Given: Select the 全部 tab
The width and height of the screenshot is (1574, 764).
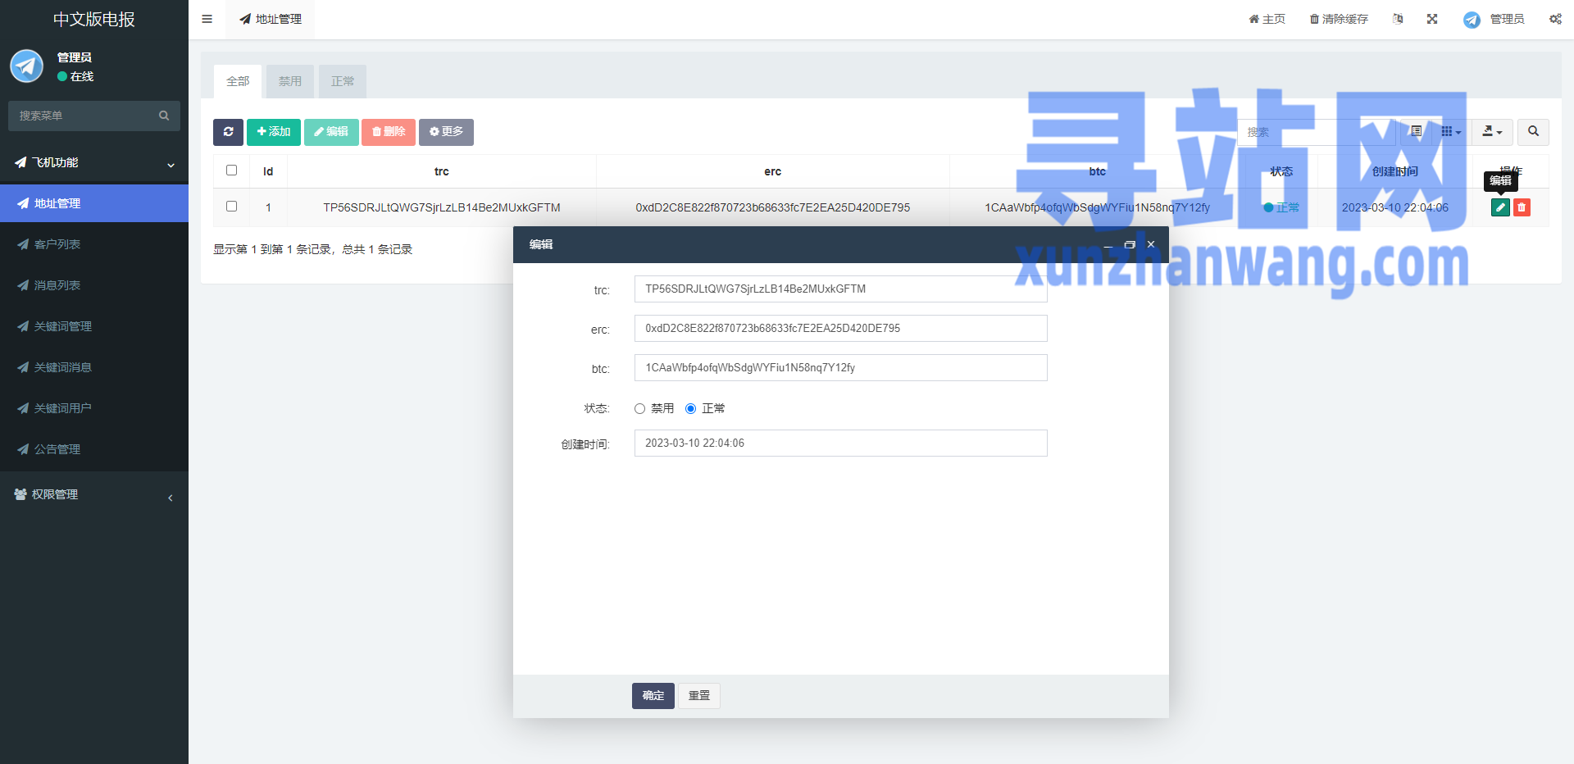Looking at the screenshot, I should click(238, 81).
